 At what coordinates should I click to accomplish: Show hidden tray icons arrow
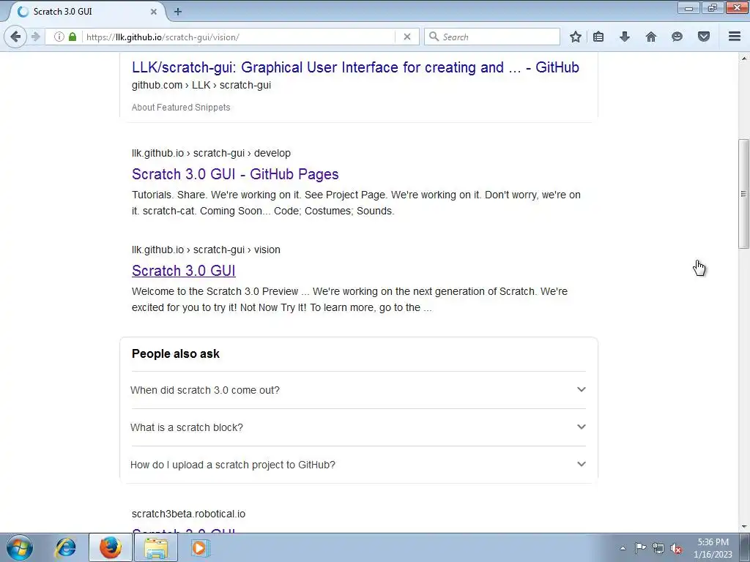pos(623,548)
